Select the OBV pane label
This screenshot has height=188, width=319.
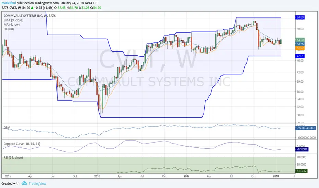pyautogui.click(x=7, y=127)
